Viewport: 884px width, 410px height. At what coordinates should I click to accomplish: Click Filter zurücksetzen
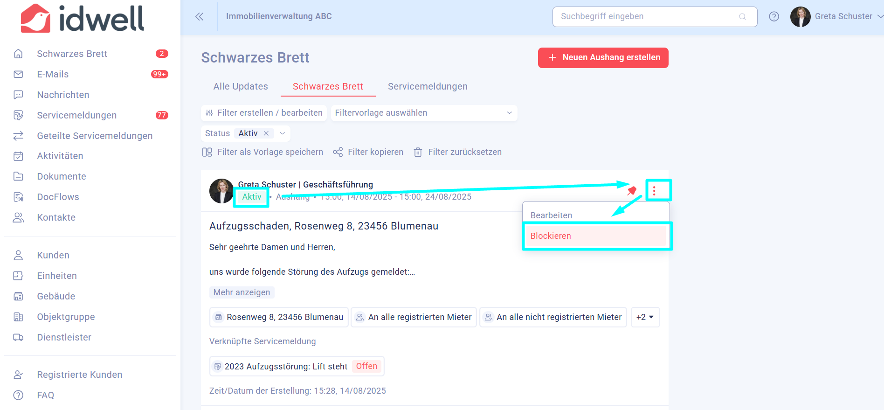click(x=457, y=152)
